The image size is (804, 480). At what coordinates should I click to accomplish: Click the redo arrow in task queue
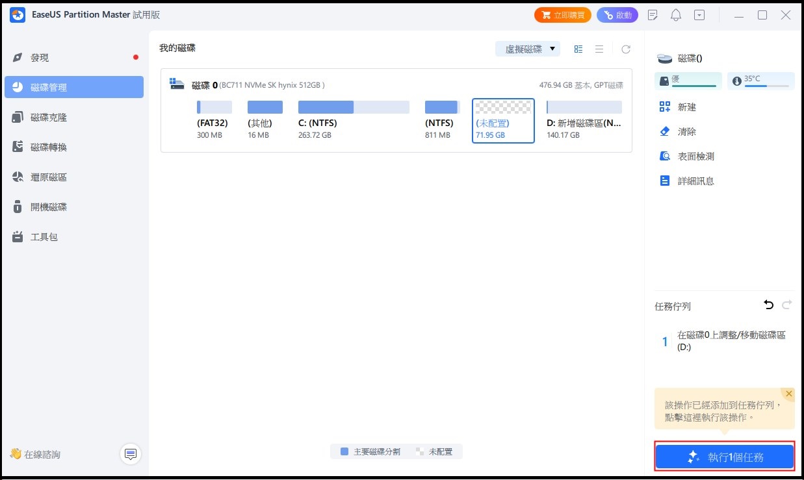(x=787, y=305)
